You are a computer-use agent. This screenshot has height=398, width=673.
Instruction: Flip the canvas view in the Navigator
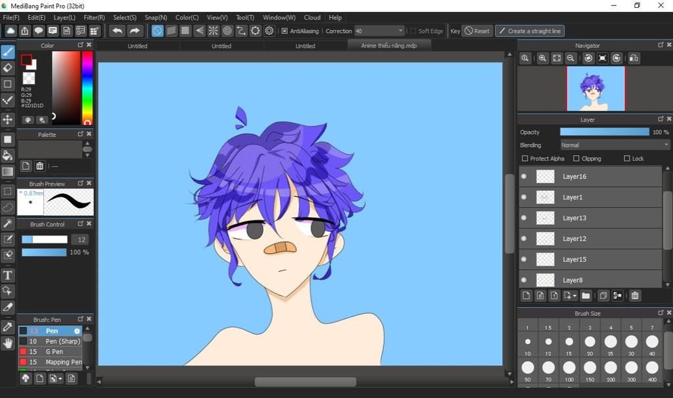click(x=634, y=59)
